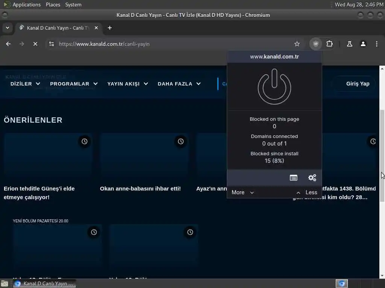
Task: Select the Kanal D Canlı Yayın tab
Action: pyautogui.click(x=58, y=28)
